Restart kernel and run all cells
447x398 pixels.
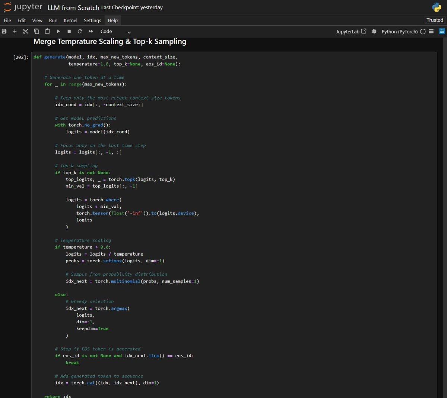(x=91, y=32)
